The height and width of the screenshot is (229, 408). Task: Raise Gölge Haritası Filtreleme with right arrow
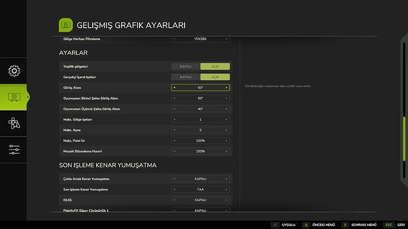click(x=226, y=39)
